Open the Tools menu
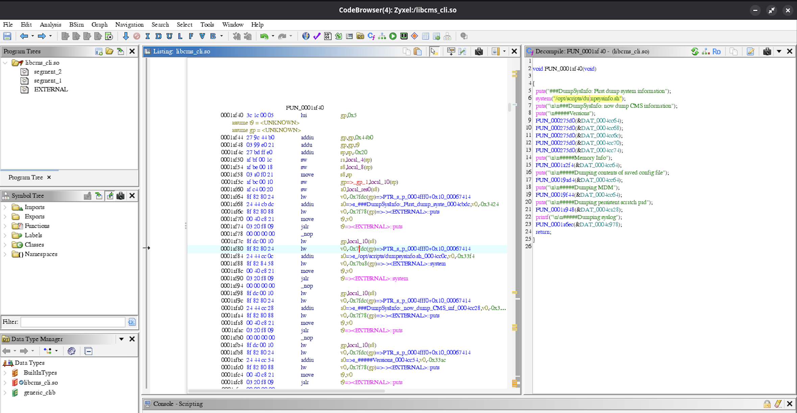The height and width of the screenshot is (413, 797). point(207,25)
